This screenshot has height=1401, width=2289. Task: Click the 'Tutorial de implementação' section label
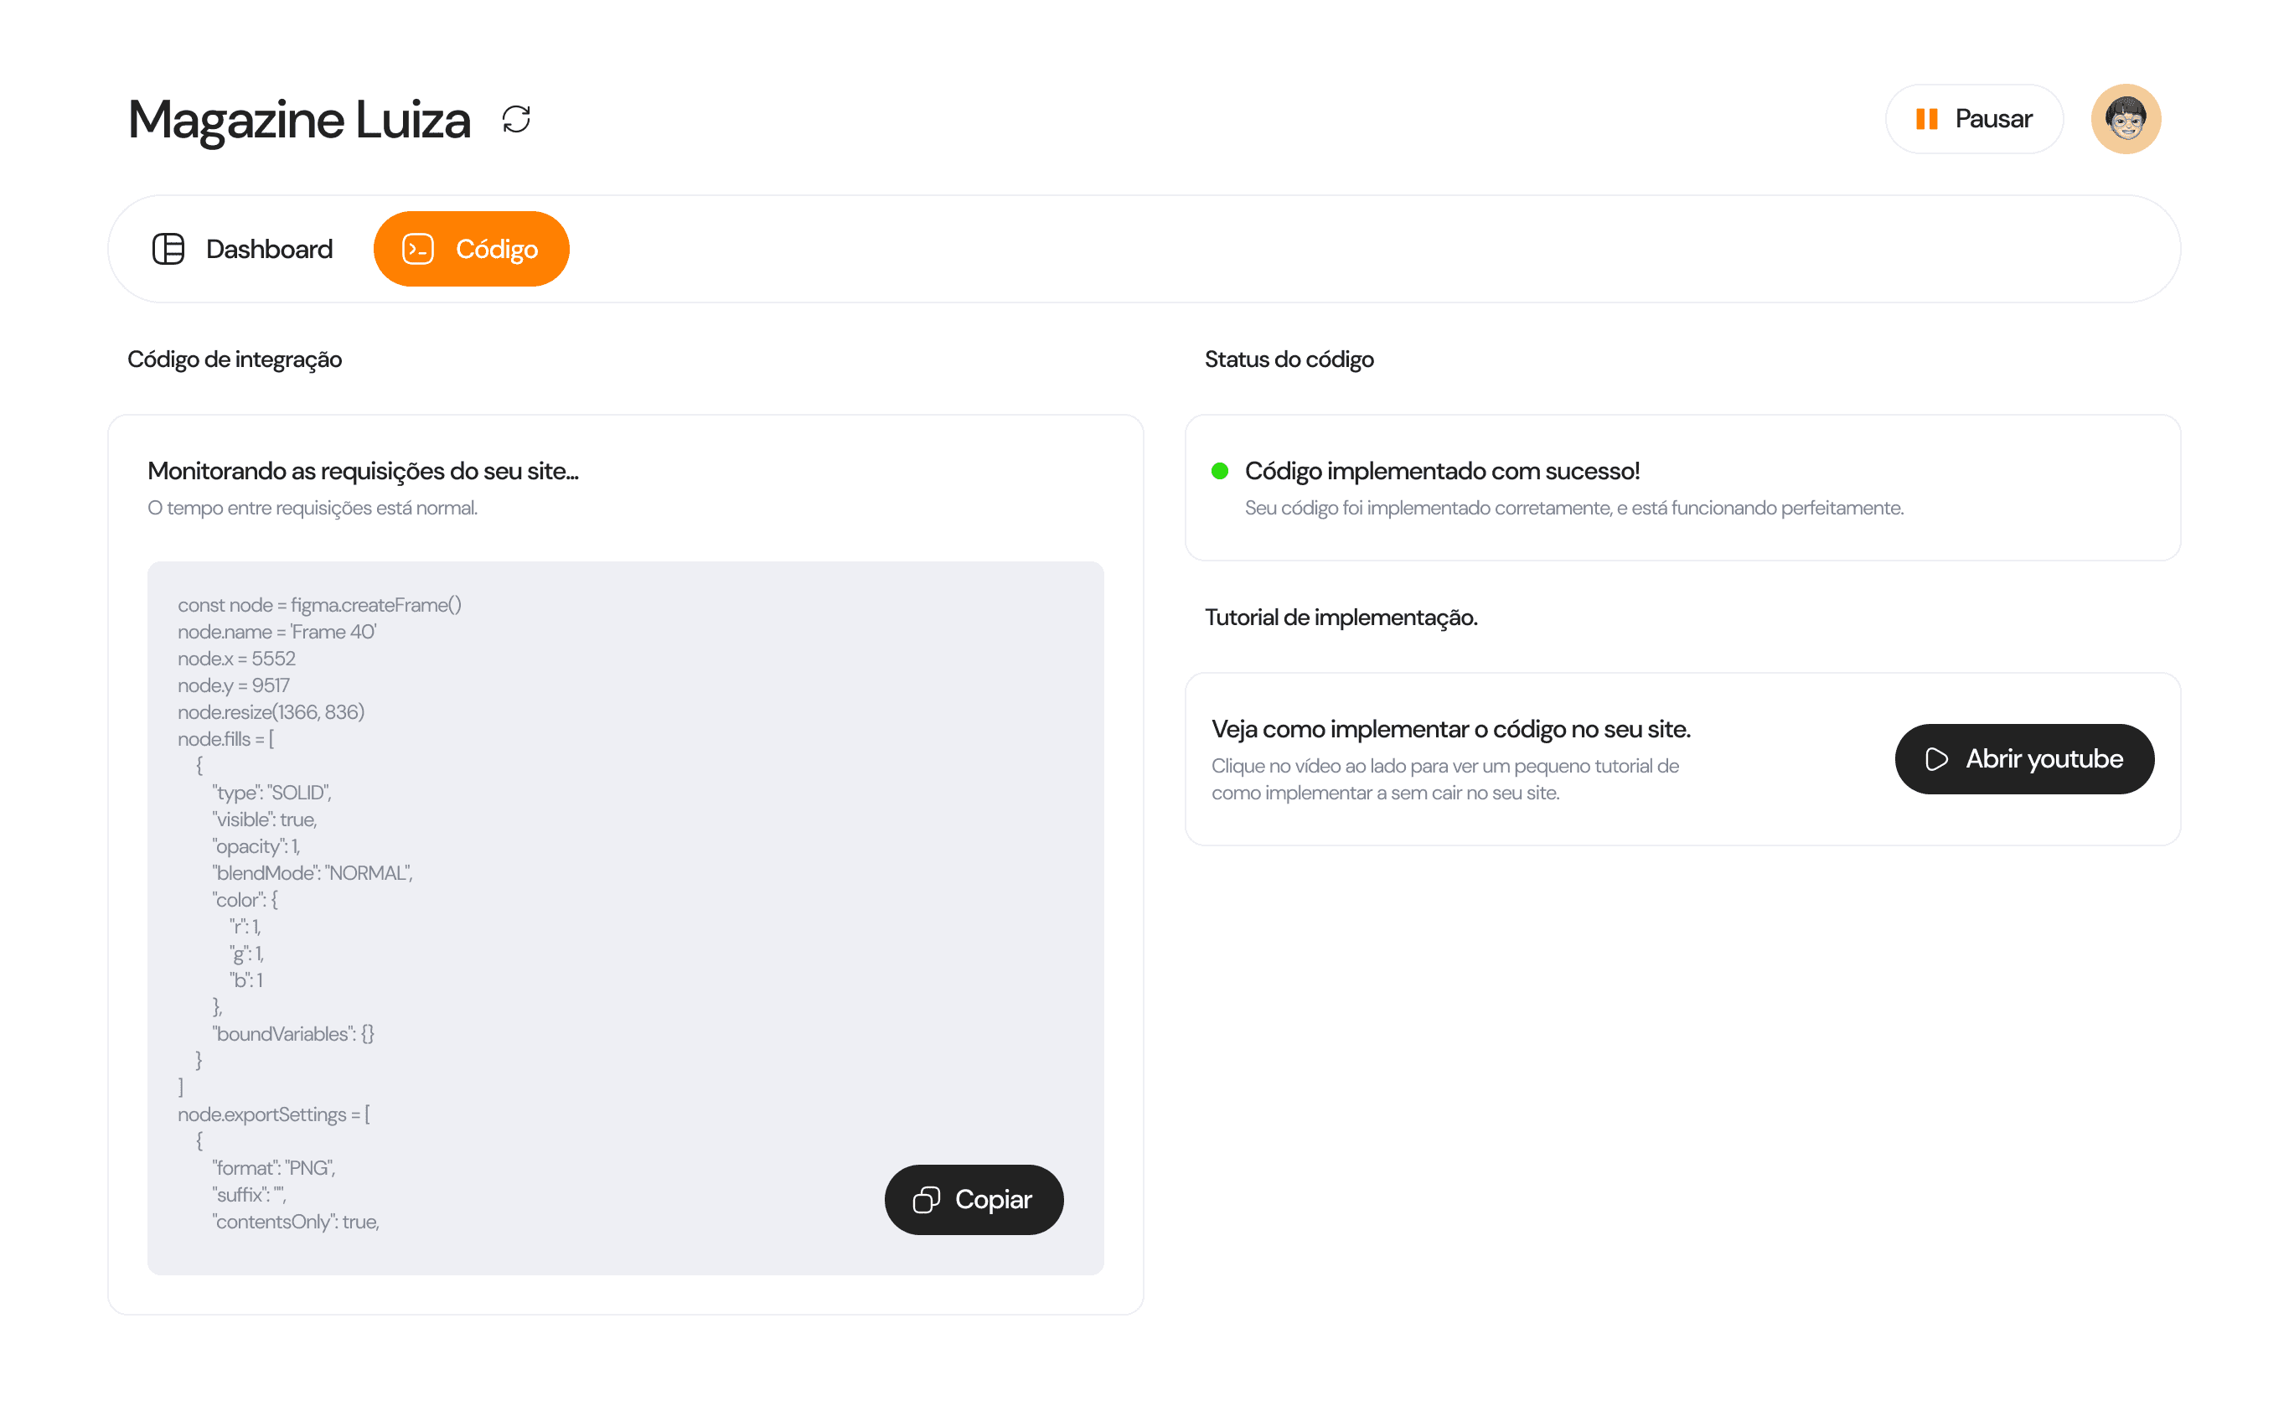pyautogui.click(x=1341, y=618)
